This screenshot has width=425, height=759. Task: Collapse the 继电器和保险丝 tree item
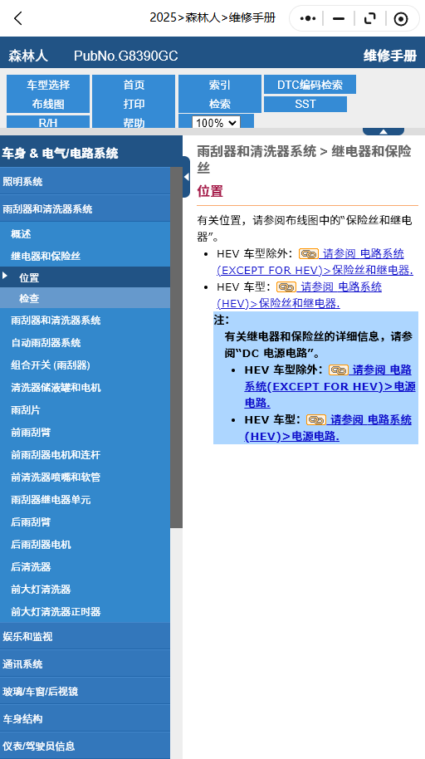pyautogui.click(x=85, y=256)
